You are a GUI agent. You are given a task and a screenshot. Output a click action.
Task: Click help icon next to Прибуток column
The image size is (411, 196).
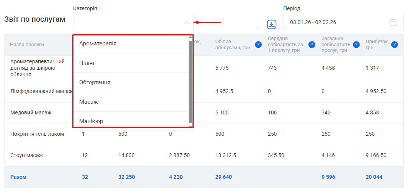(395, 45)
